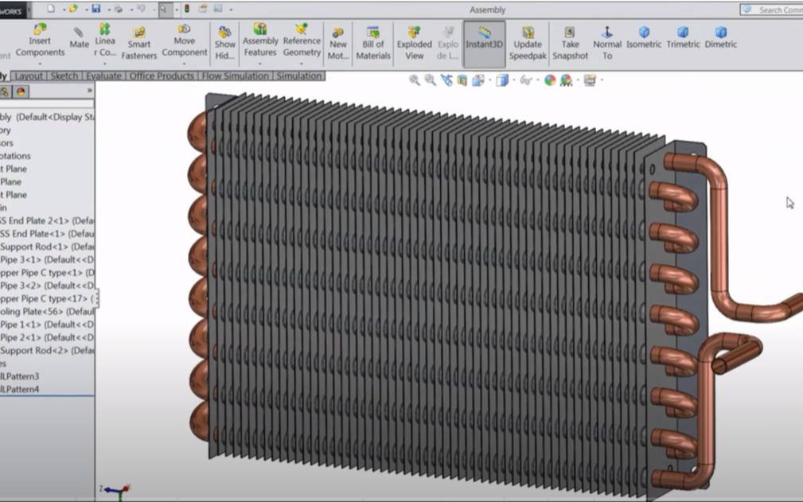The height and width of the screenshot is (502, 803).
Task: Click the Normal To view button
Action: click(x=606, y=41)
